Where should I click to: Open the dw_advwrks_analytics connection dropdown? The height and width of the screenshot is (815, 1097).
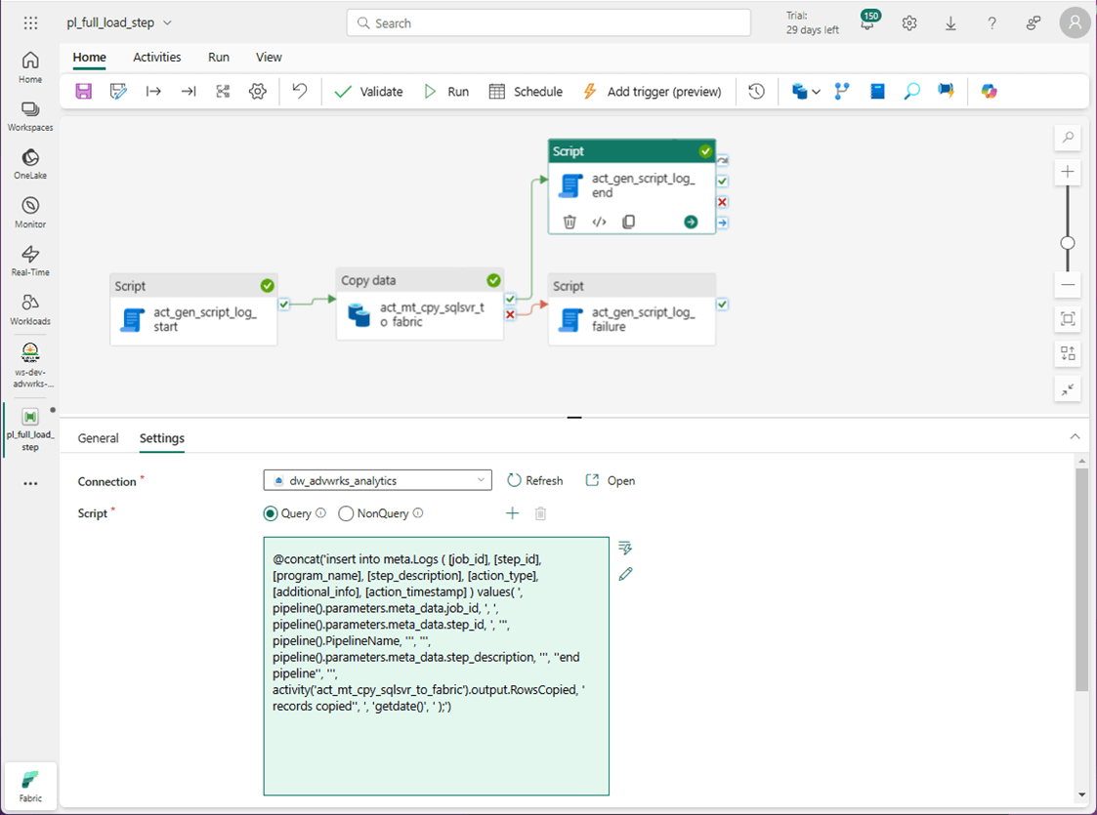378,481
